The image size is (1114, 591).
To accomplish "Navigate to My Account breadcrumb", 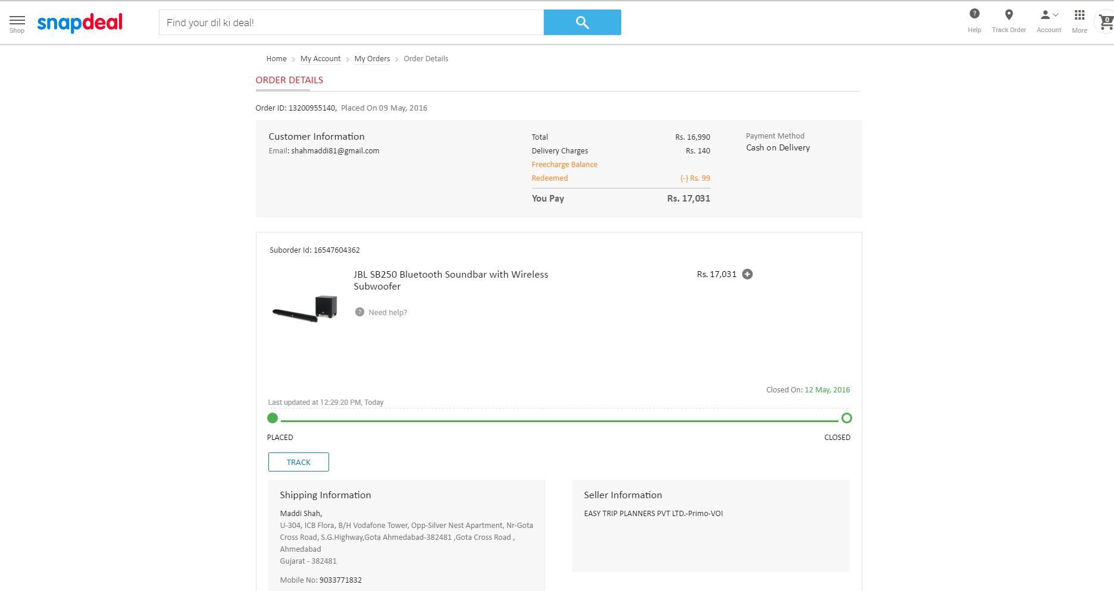I will point(320,59).
